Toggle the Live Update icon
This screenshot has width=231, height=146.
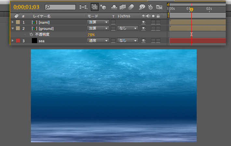(x=95, y=7)
